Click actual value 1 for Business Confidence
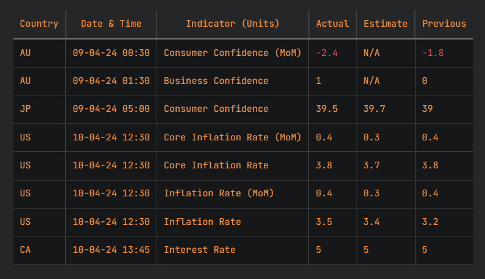 coord(319,81)
